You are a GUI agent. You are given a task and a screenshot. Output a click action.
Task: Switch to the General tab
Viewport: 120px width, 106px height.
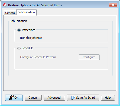tap(10, 13)
